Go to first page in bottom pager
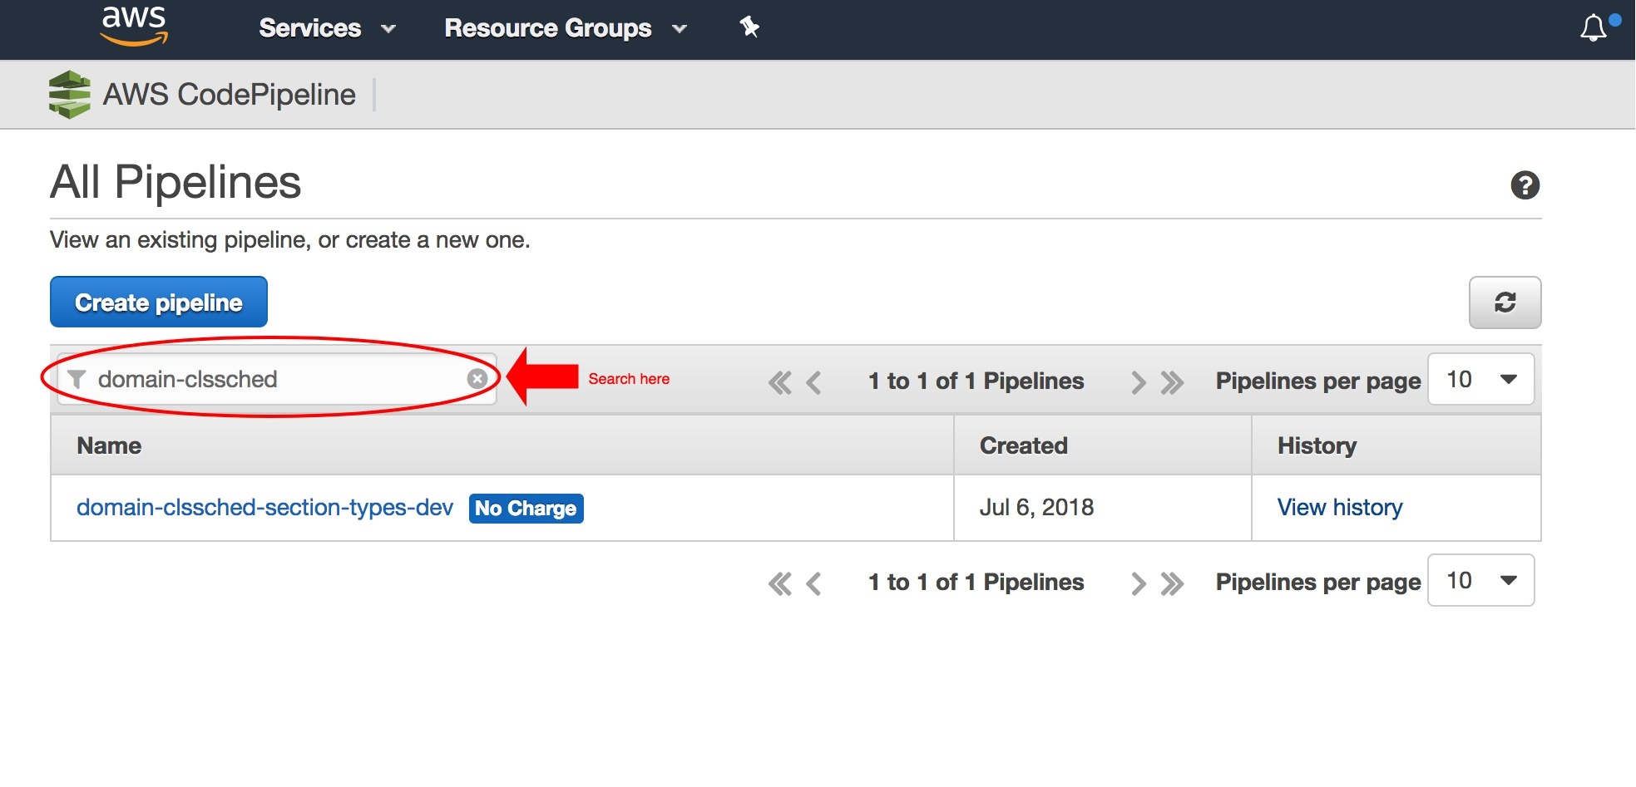The image size is (1636, 787). tap(780, 583)
